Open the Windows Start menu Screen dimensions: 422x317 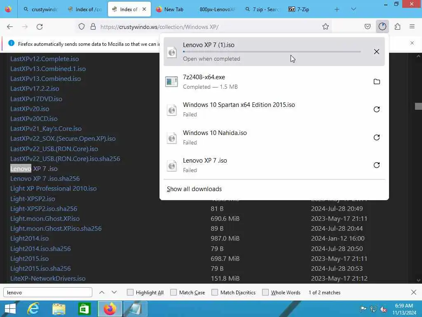point(10,309)
